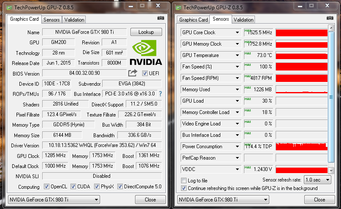Toggle the UEFI checkbox
Image resolution: width=341 pixels, height=209 pixels.
(145, 73)
